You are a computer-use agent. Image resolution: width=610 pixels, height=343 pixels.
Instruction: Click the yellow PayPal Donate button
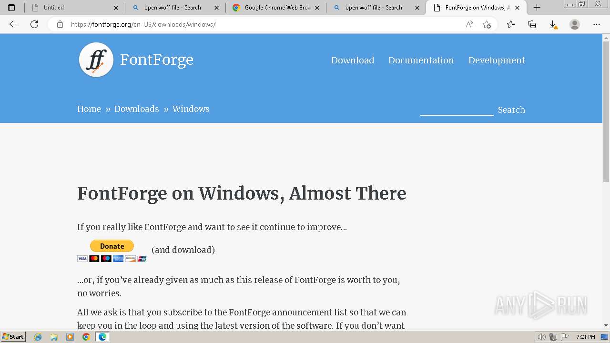click(x=112, y=246)
